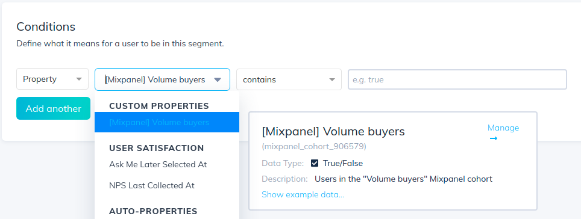The height and width of the screenshot is (219, 581).
Task: Click the Manage arrow icon
Action: point(493,138)
